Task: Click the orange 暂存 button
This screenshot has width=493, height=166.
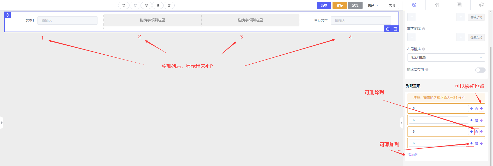Action: click(x=339, y=5)
